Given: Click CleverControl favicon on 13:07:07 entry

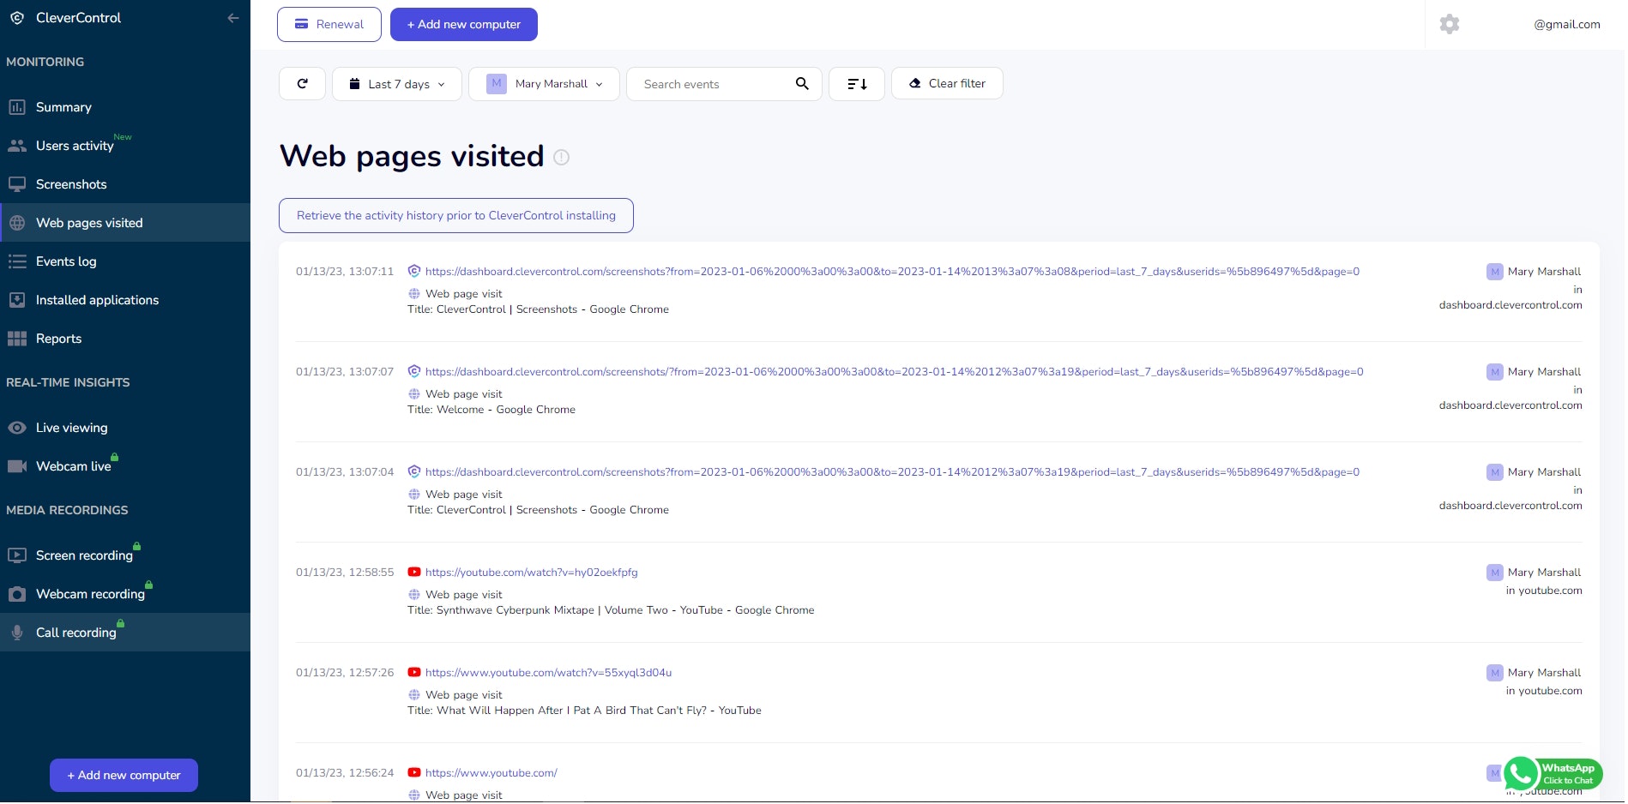Looking at the screenshot, I should (x=414, y=372).
